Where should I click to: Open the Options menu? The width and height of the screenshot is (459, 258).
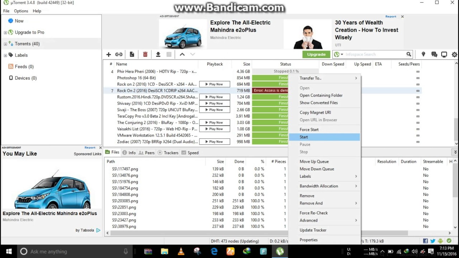coord(21,11)
